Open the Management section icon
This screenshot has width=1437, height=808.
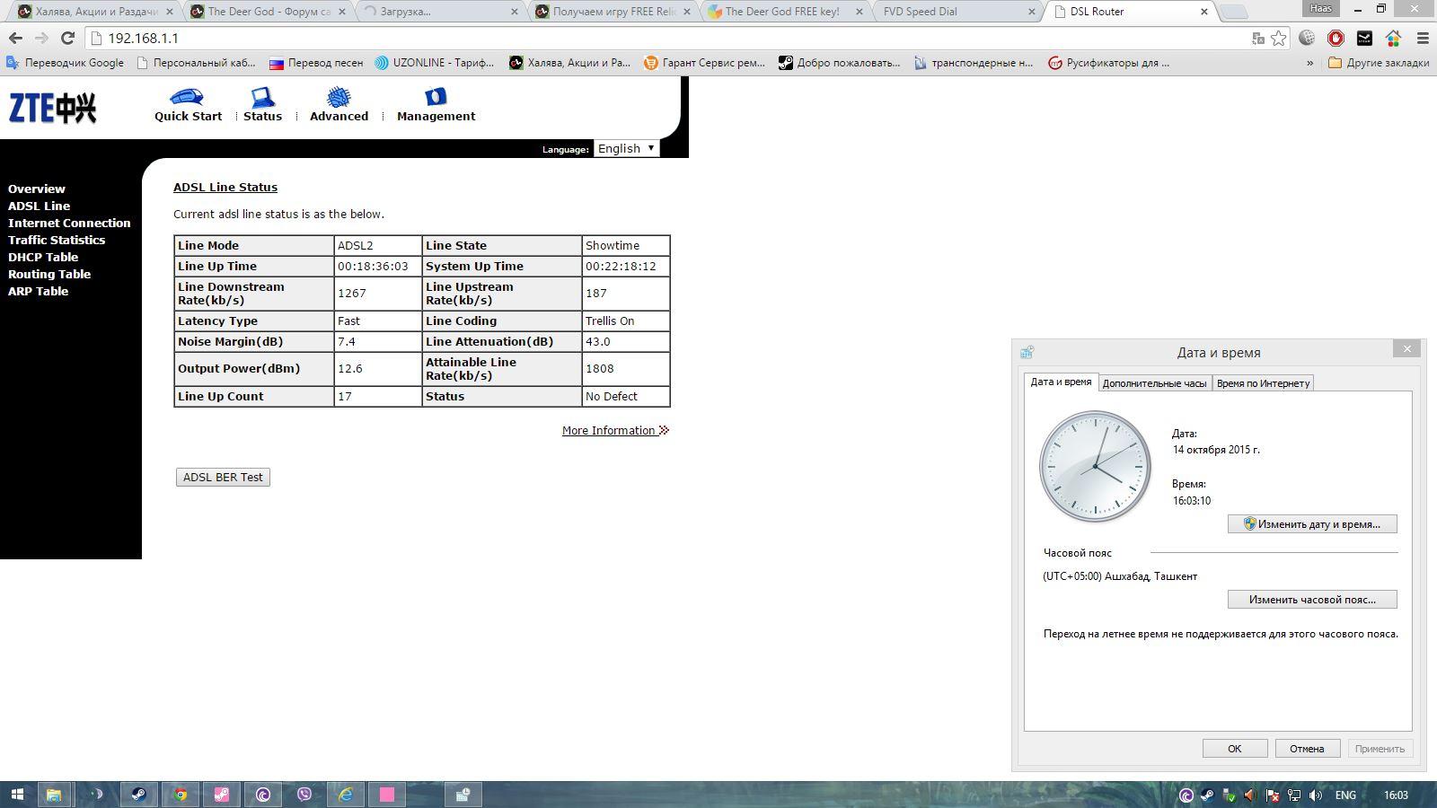point(436,97)
